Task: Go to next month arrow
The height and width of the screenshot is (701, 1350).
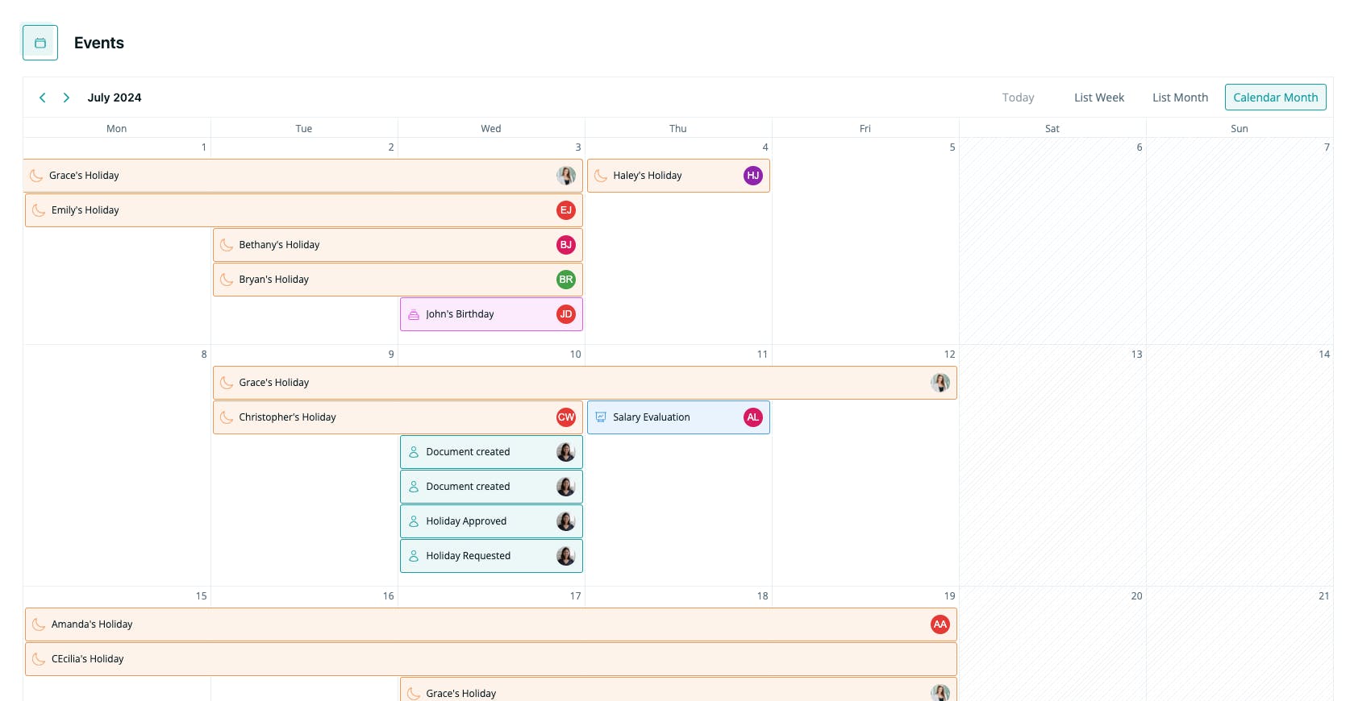Action: point(66,97)
